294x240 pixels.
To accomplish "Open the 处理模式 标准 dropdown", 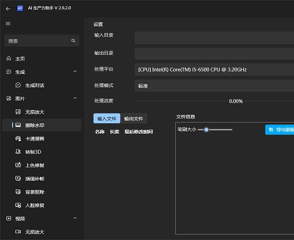I will [214, 85].
